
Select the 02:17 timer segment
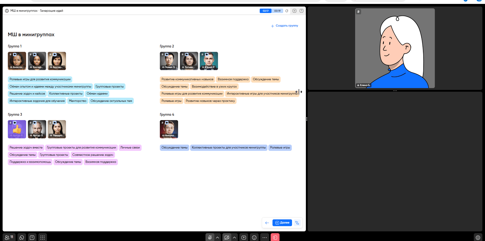pos(265,11)
